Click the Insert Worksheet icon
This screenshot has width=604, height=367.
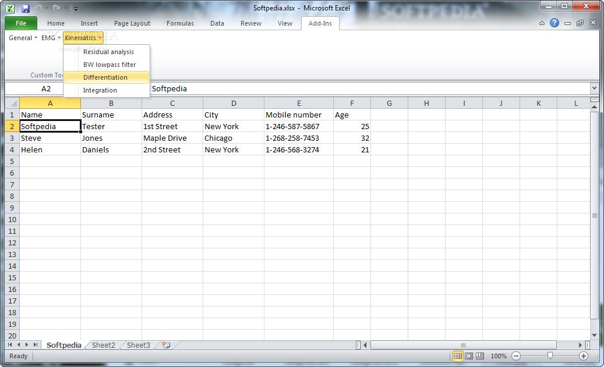[x=167, y=345]
